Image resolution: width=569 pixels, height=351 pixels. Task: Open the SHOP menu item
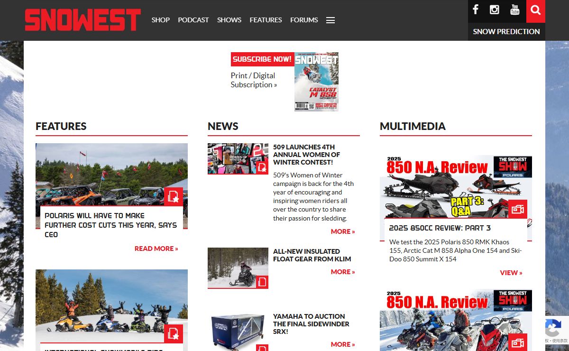[x=161, y=20]
